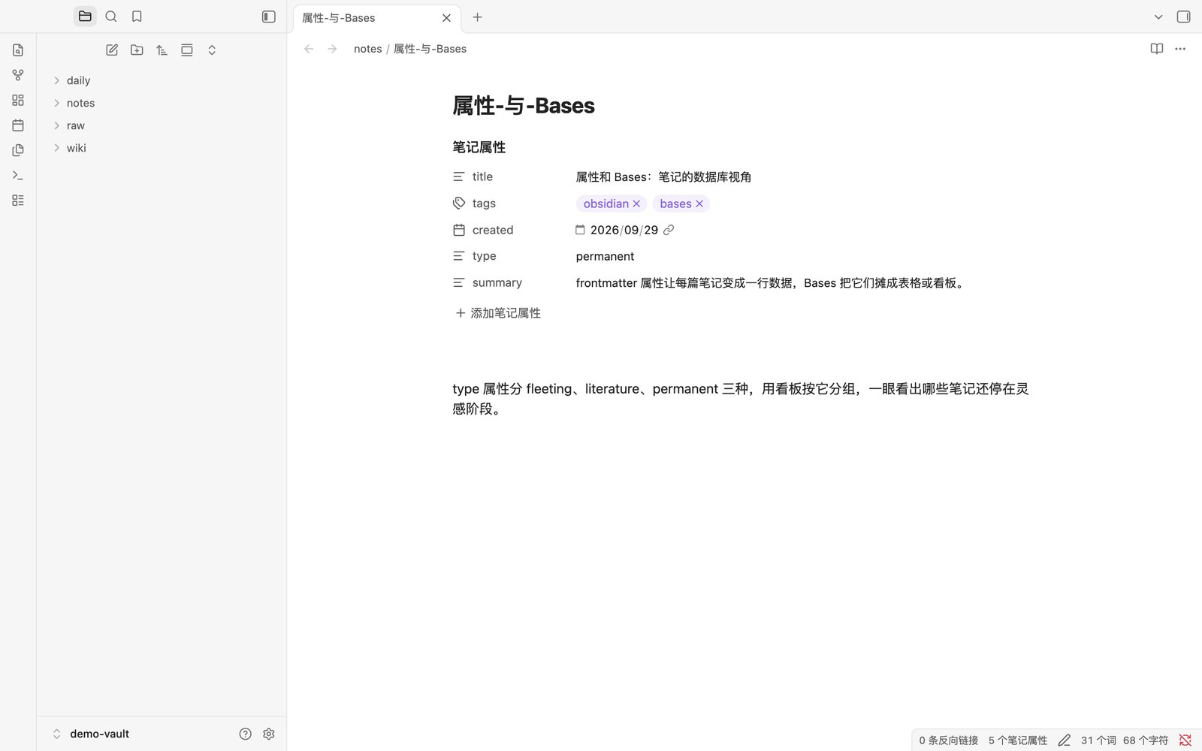
Task: Open the note's more options menu
Action: (x=1180, y=49)
